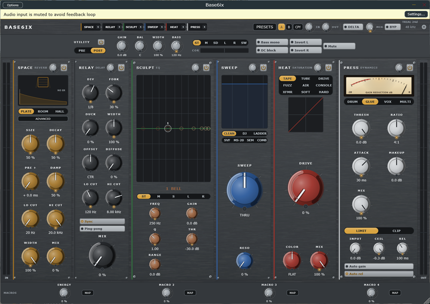Click the CPY copy button

pos(298,27)
